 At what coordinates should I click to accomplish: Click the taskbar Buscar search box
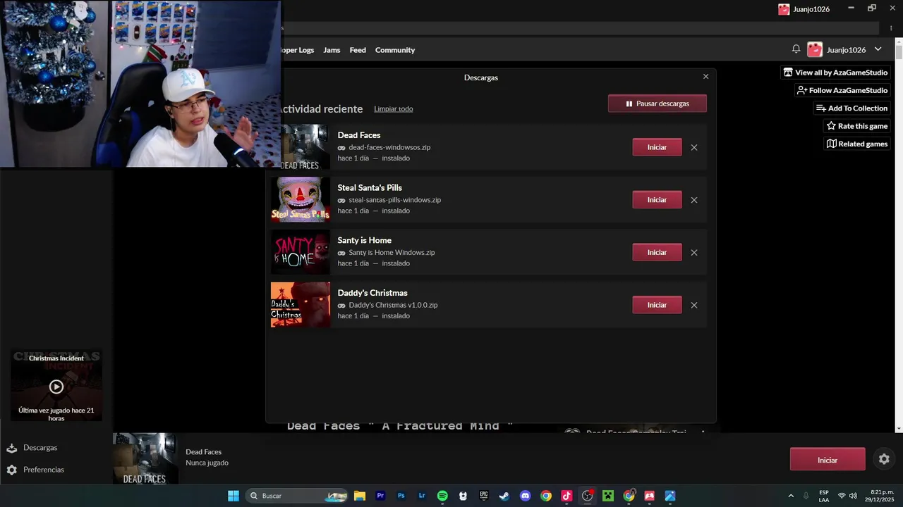[x=298, y=496]
